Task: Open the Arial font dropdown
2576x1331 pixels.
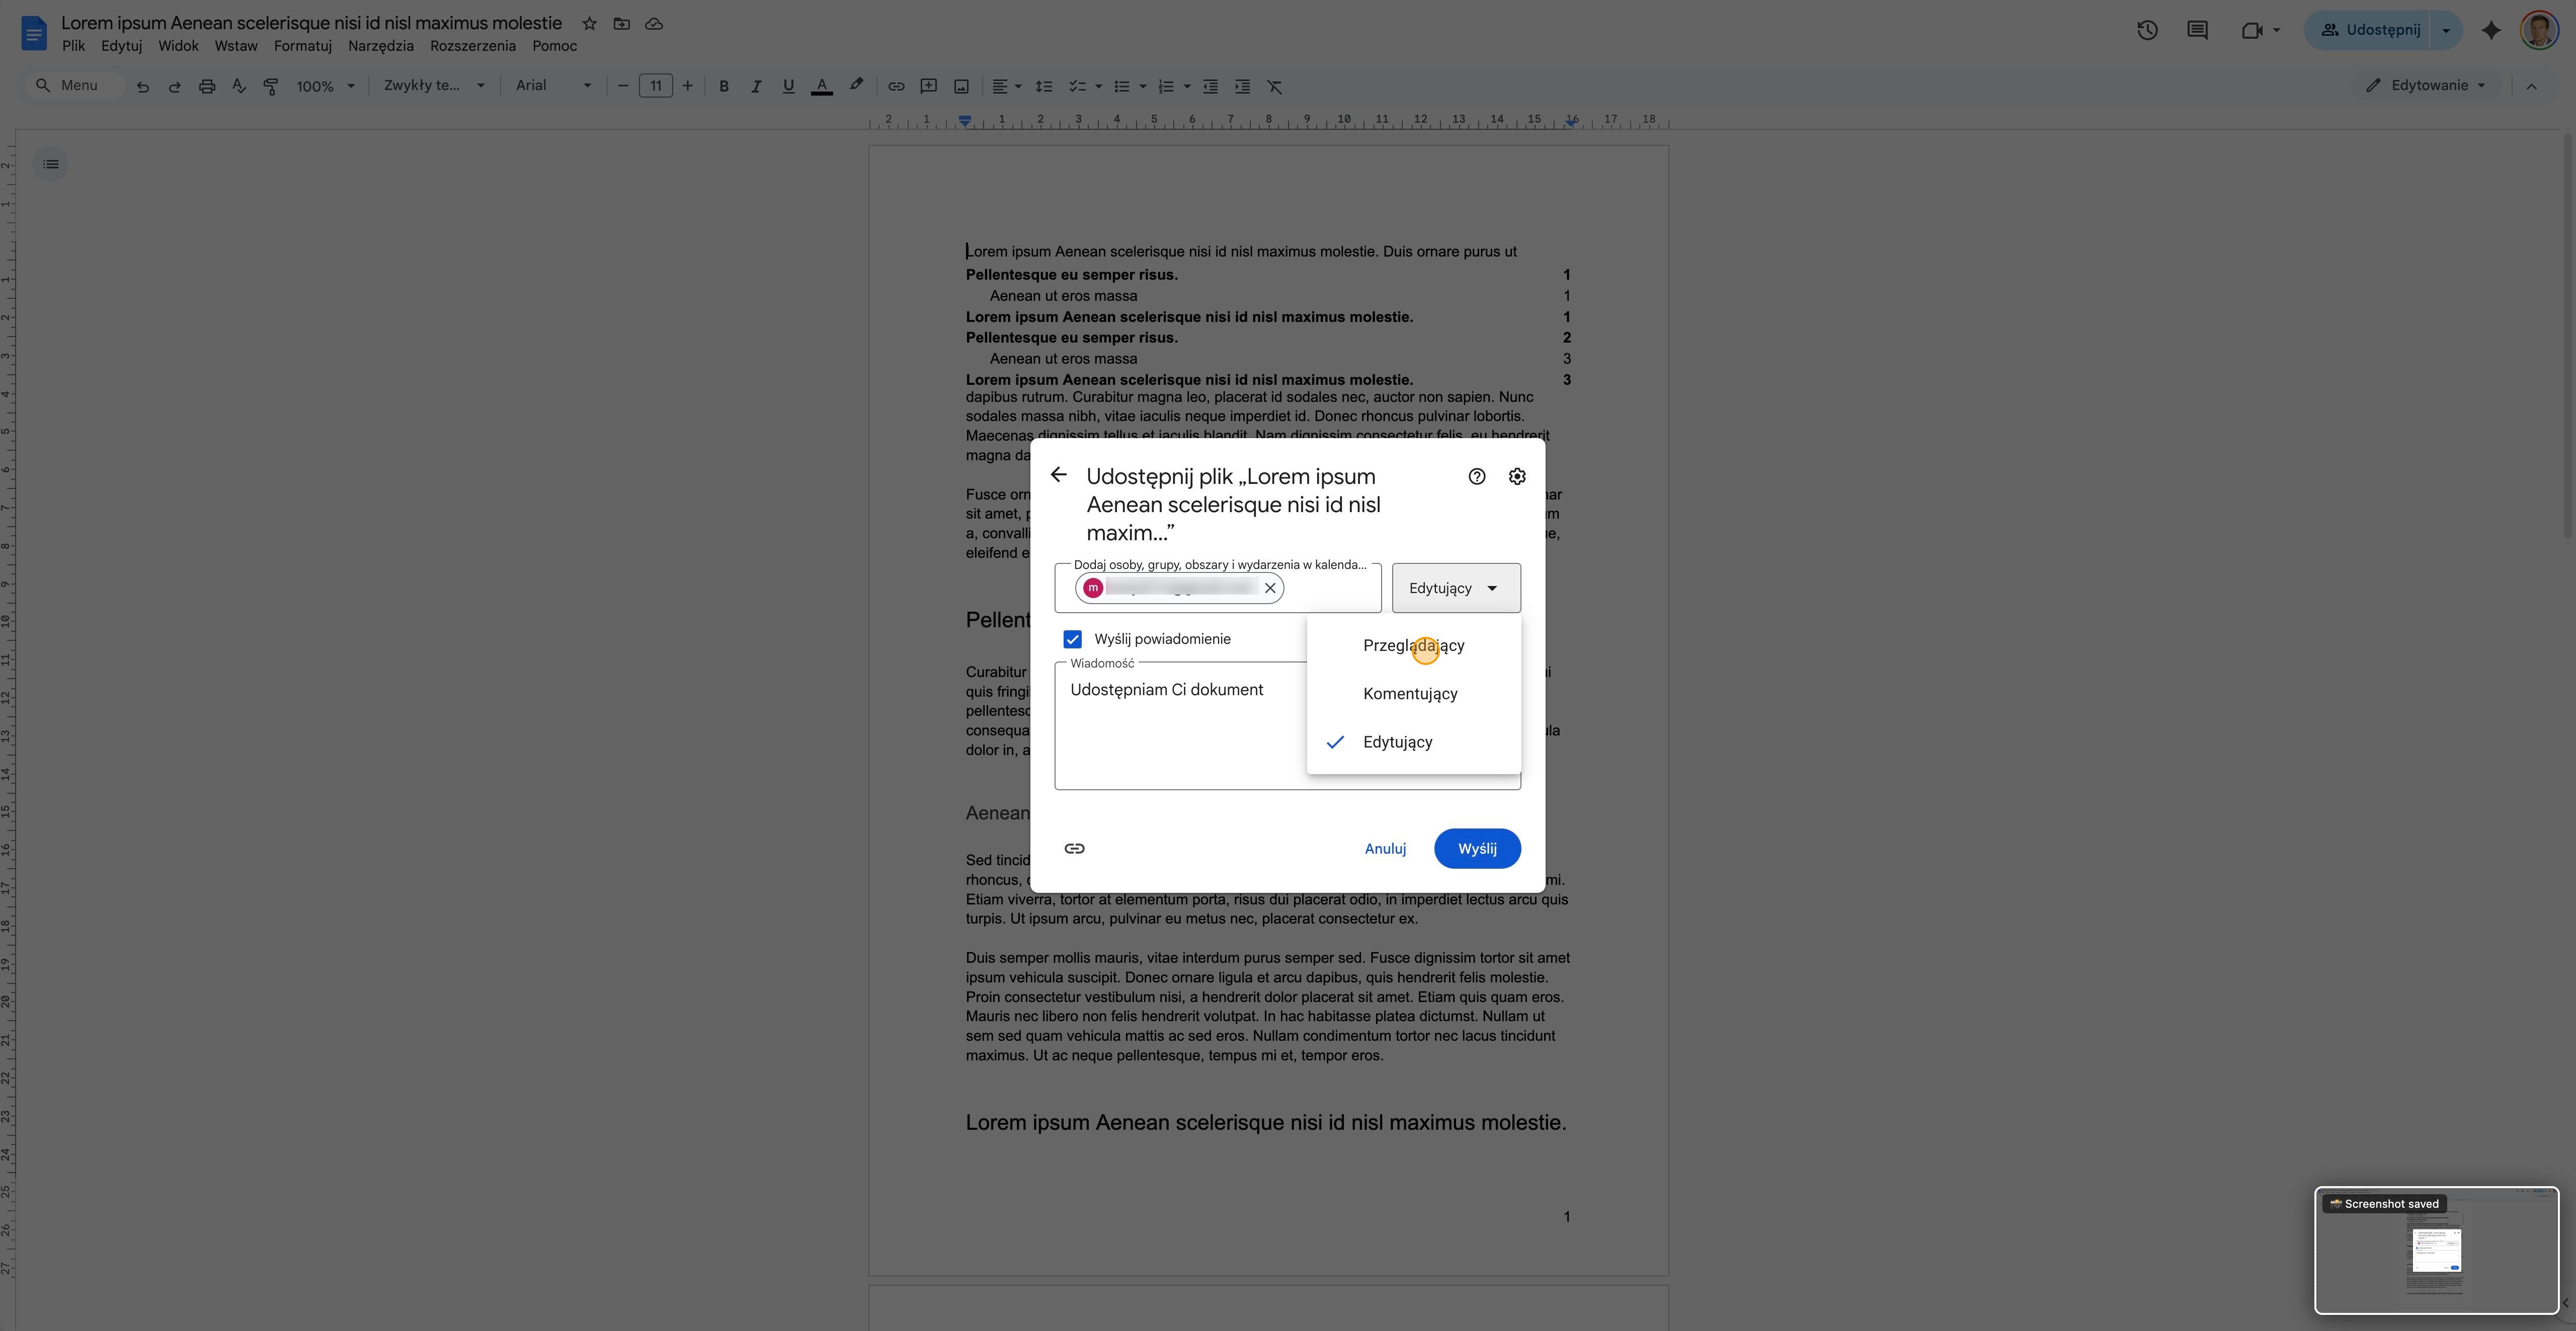Action: pos(553,86)
